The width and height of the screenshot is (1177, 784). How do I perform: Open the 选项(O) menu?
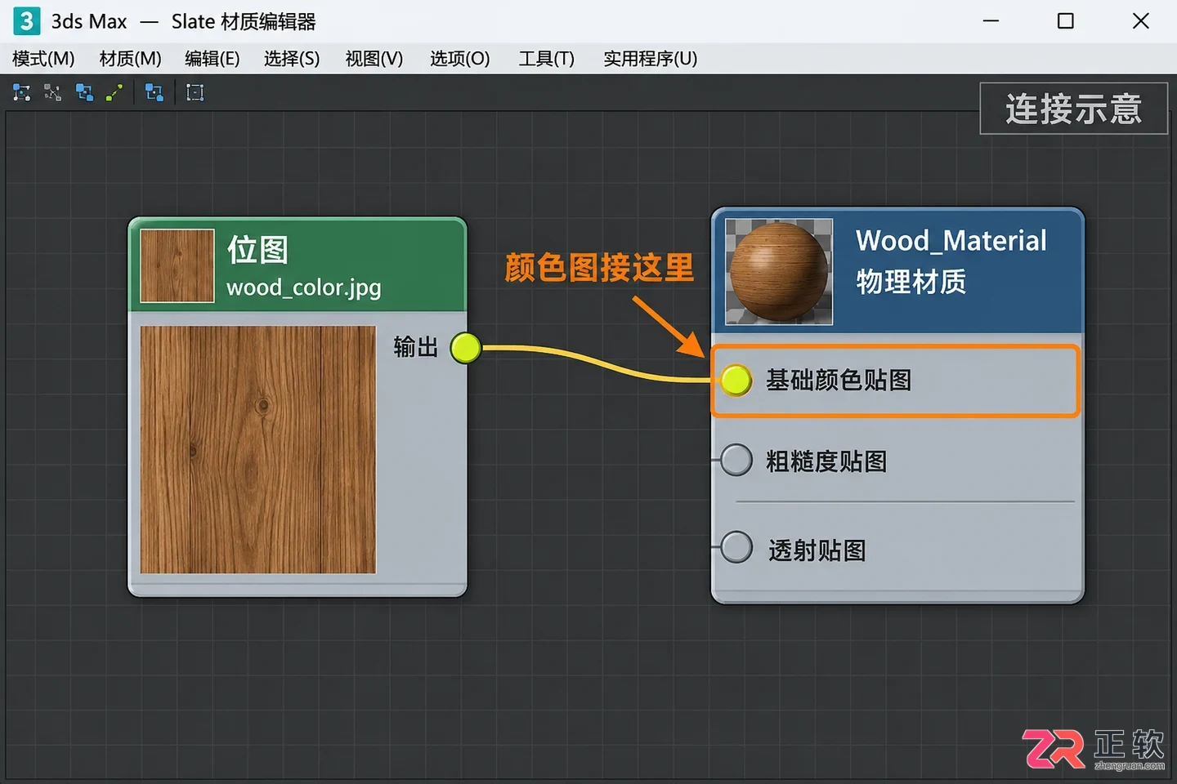(x=460, y=59)
